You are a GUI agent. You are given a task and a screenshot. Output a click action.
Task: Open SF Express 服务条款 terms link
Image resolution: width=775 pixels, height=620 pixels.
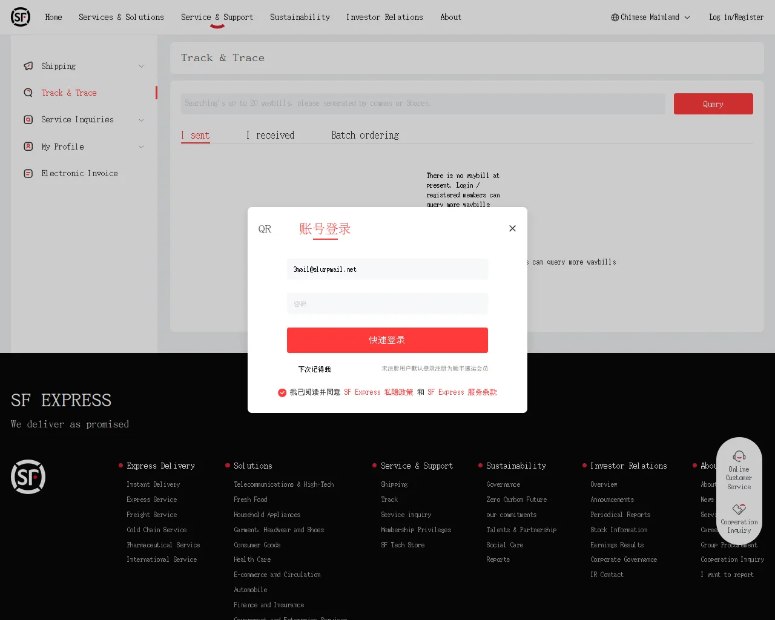(x=462, y=392)
